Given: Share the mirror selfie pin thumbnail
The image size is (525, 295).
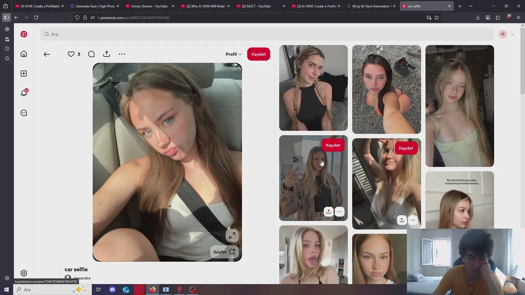Looking at the screenshot, I should [x=329, y=211].
